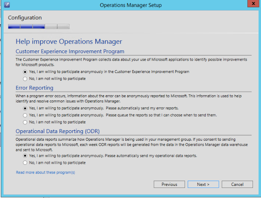Click the Configuration progress bar

click(x=39, y=27)
